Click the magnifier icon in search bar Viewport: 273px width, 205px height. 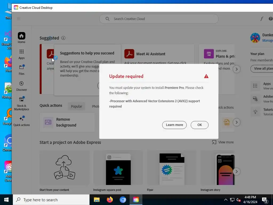[107, 19]
